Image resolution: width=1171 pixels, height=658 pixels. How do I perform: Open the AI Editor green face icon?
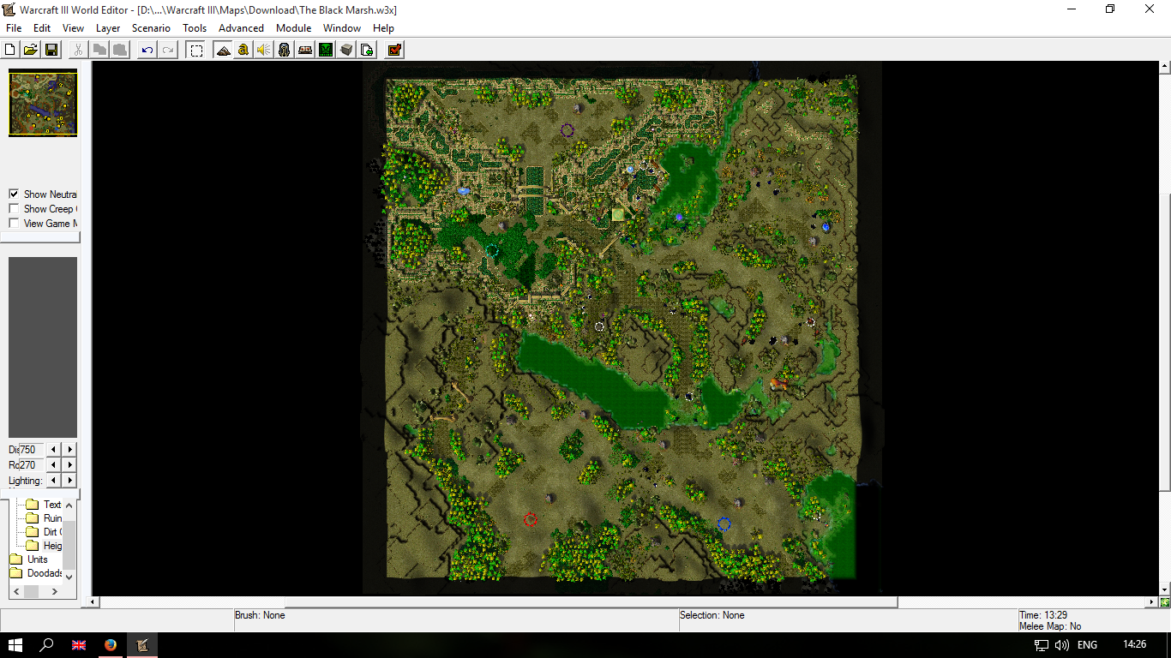click(x=326, y=50)
